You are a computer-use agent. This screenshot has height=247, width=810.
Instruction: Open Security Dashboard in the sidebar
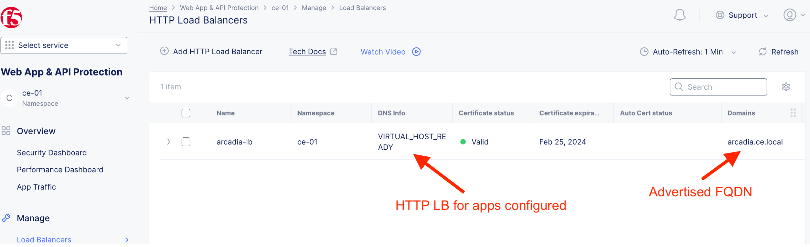[52, 153]
